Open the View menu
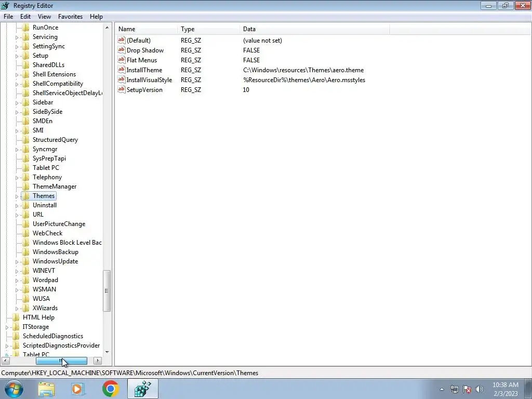 [x=44, y=16]
